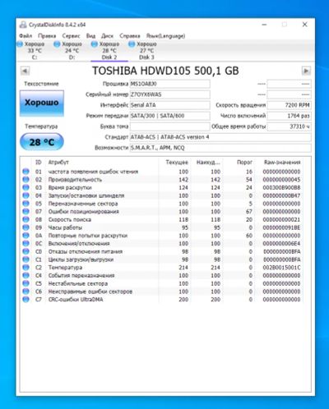329x409 pixels.
Task: Click the Текущее column header
Action: (177, 163)
